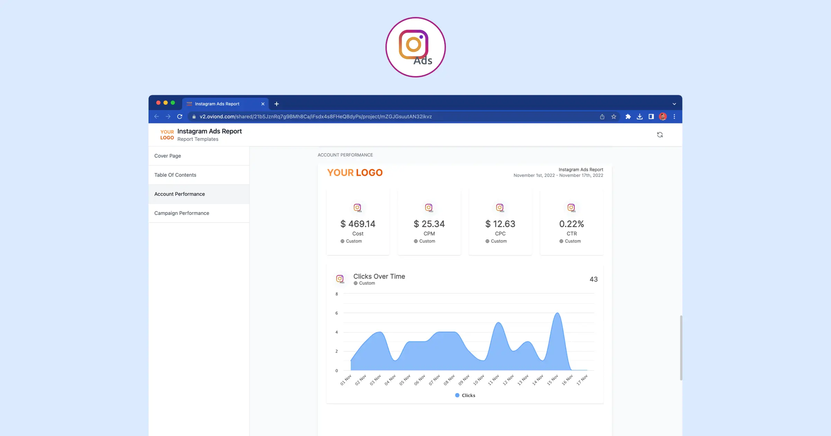This screenshot has height=436, width=831.
Task: Click the globe icon next to Cost Custom
Action: (342, 241)
